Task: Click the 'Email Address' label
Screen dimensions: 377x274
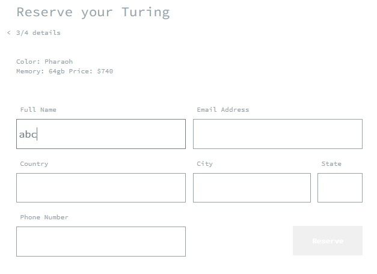Action: [222, 110]
